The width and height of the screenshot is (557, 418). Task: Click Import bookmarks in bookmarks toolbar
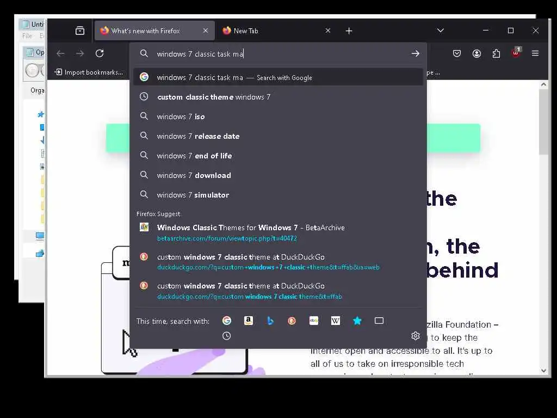(x=89, y=72)
